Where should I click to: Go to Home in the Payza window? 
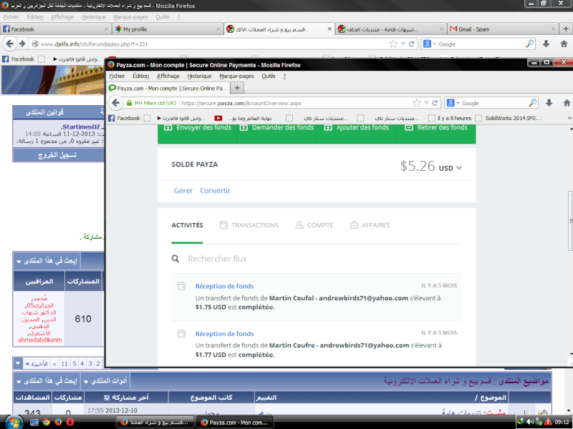[x=566, y=103]
